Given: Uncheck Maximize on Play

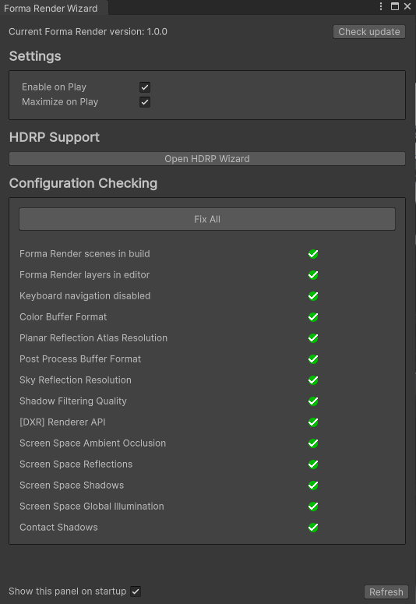Looking at the screenshot, I should tap(145, 102).
